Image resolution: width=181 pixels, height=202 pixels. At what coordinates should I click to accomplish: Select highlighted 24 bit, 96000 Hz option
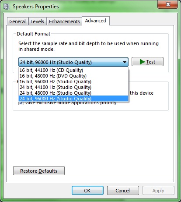(x=73, y=99)
